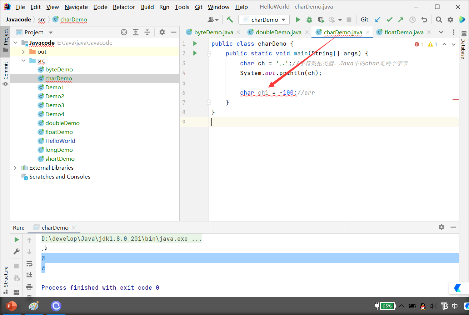Viewport: 469px width, 315px height.
Task: Open the Project view selector dropdown
Action: [x=51, y=32]
